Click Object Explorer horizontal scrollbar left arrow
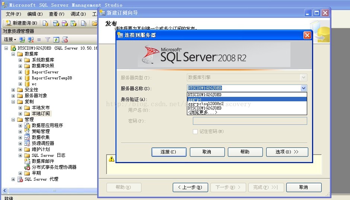Image resolution: width=350 pixels, height=200 pixels. (x=5, y=191)
